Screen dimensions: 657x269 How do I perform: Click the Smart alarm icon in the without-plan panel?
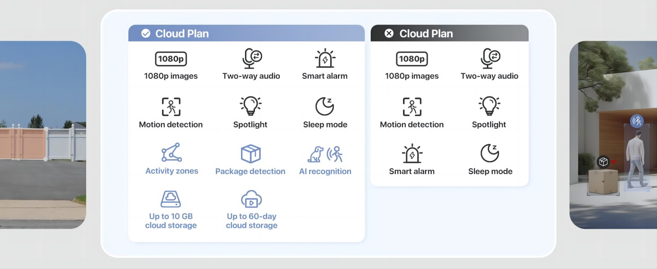(x=412, y=154)
